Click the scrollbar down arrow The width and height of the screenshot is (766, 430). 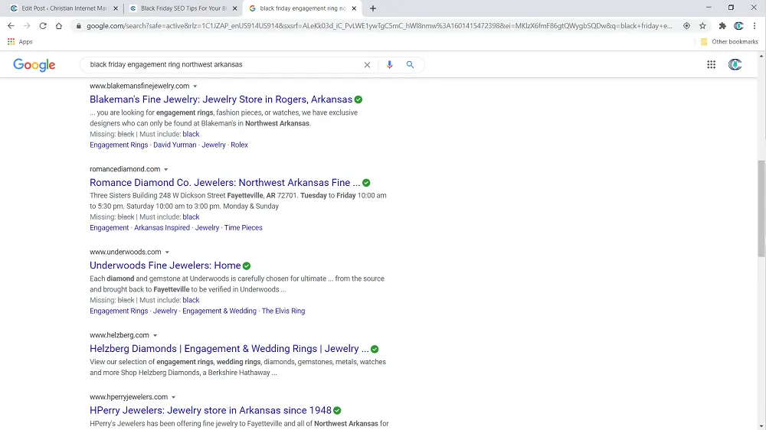coord(761,426)
